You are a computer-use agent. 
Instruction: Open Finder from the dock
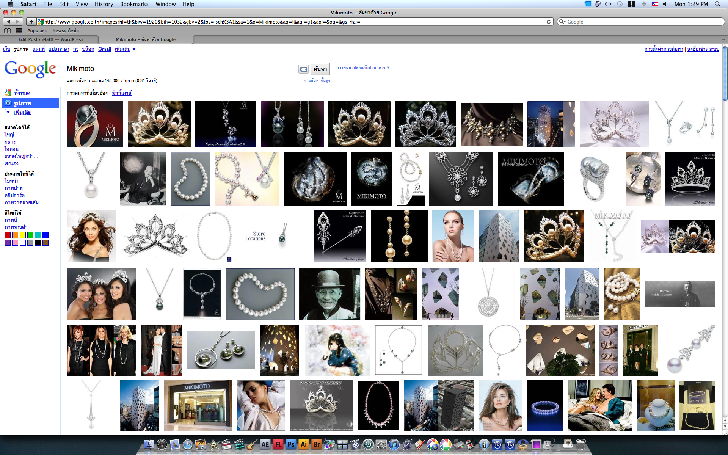pos(149,444)
